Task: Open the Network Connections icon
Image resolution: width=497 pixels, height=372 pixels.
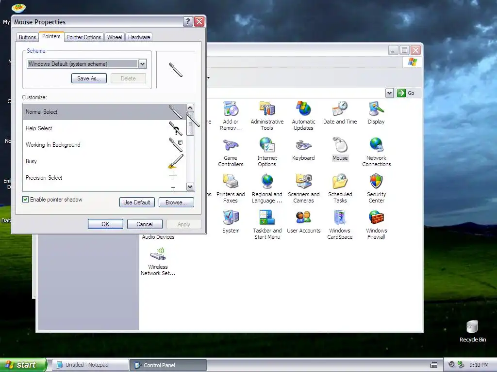Action: tap(376, 153)
